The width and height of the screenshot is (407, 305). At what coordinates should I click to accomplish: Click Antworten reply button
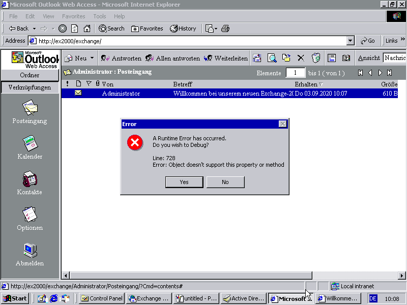[121, 58]
